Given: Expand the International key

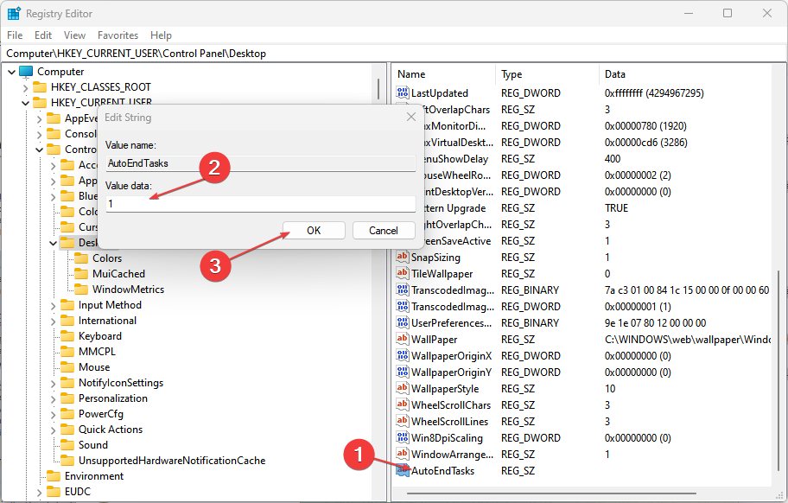Looking at the screenshot, I should 54,322.
